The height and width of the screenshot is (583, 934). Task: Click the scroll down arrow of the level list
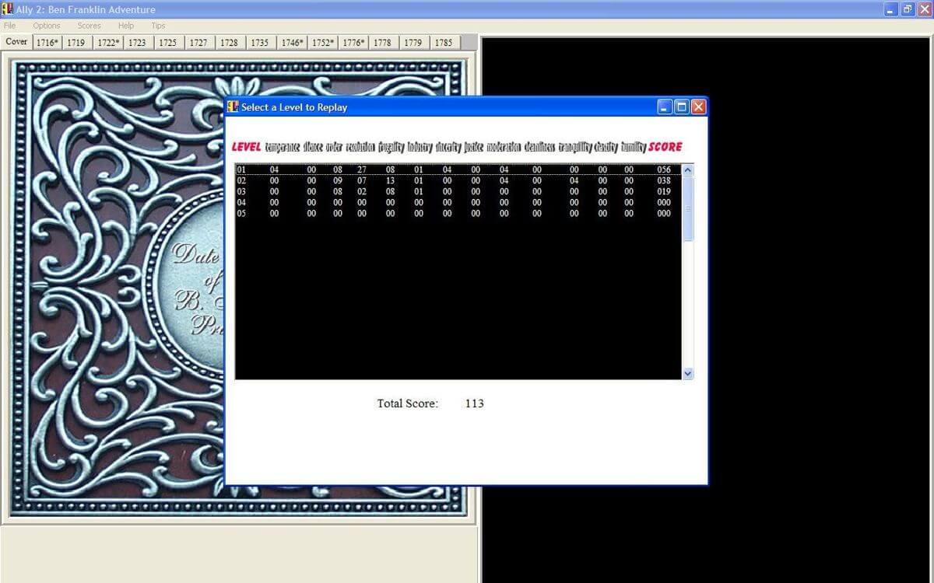687,374
